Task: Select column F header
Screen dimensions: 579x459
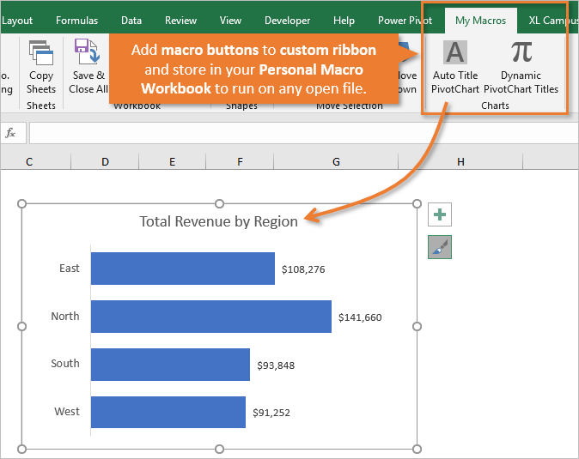Action: click(240, 161)
